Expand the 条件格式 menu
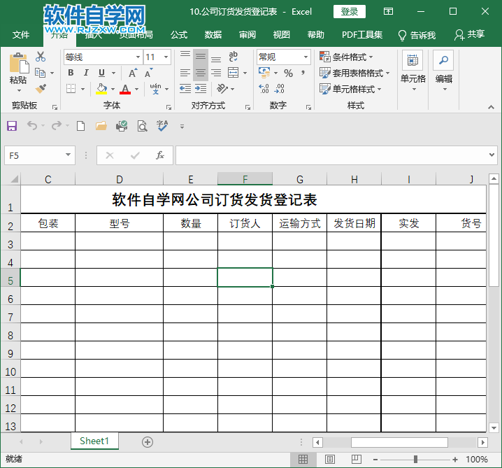 click(347, 57)
